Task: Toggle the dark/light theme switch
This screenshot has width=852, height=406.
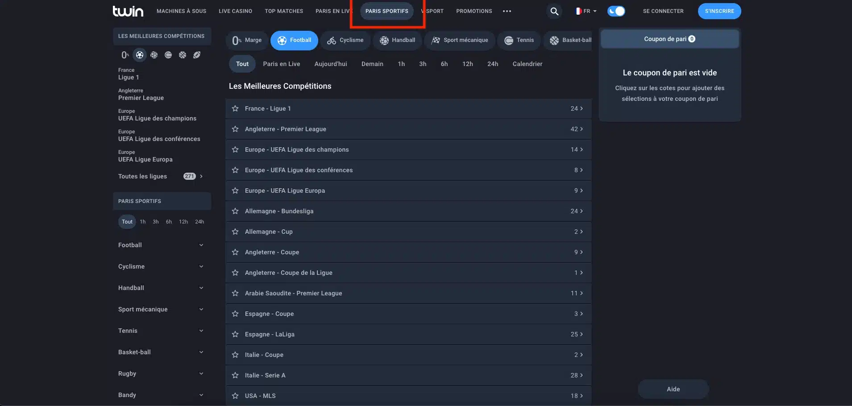Action: [616, 11]
